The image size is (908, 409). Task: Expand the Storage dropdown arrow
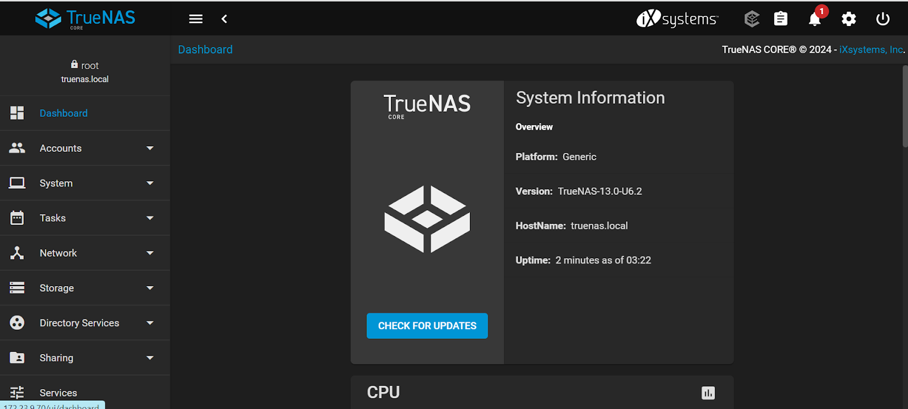tap(150, 288)
